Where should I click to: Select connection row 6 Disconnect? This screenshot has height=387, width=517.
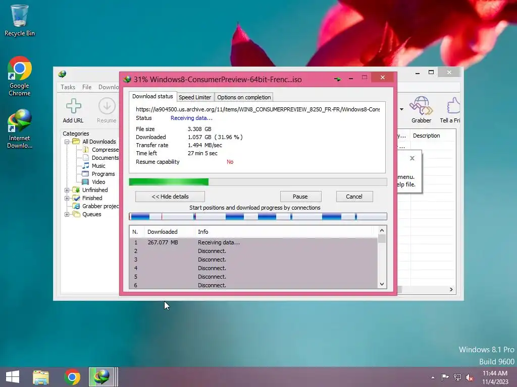click(253, 285)
